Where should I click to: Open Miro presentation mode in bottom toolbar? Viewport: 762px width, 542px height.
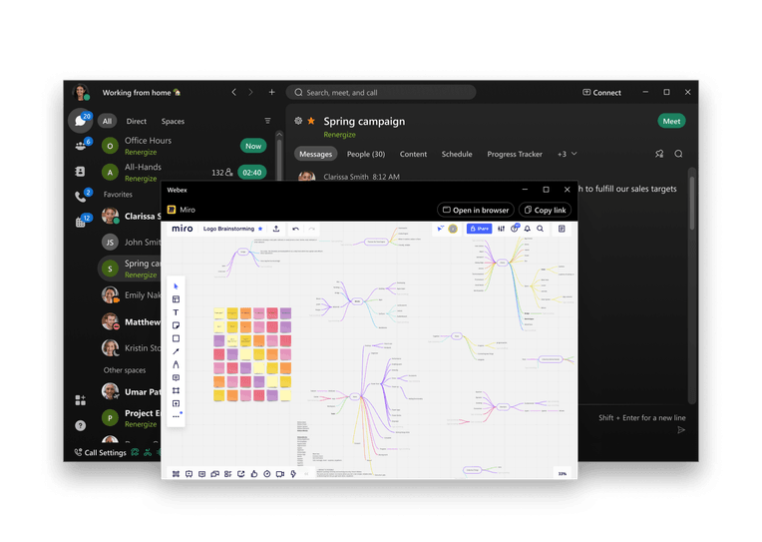[190, 474]
